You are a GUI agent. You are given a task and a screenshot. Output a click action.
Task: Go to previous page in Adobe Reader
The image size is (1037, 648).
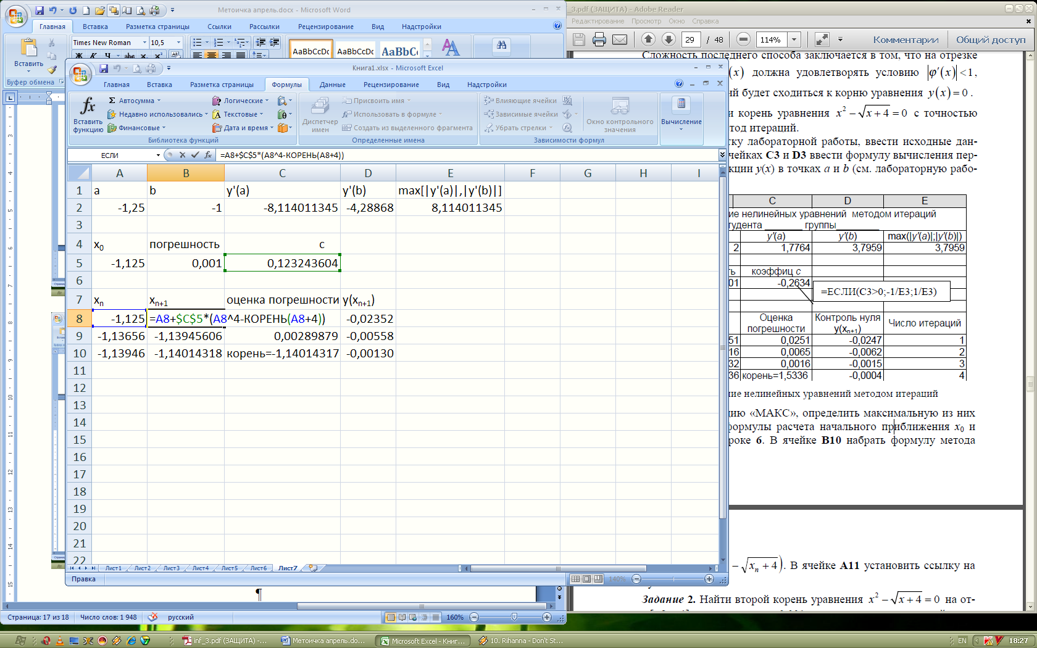click(x=648, y=39)
